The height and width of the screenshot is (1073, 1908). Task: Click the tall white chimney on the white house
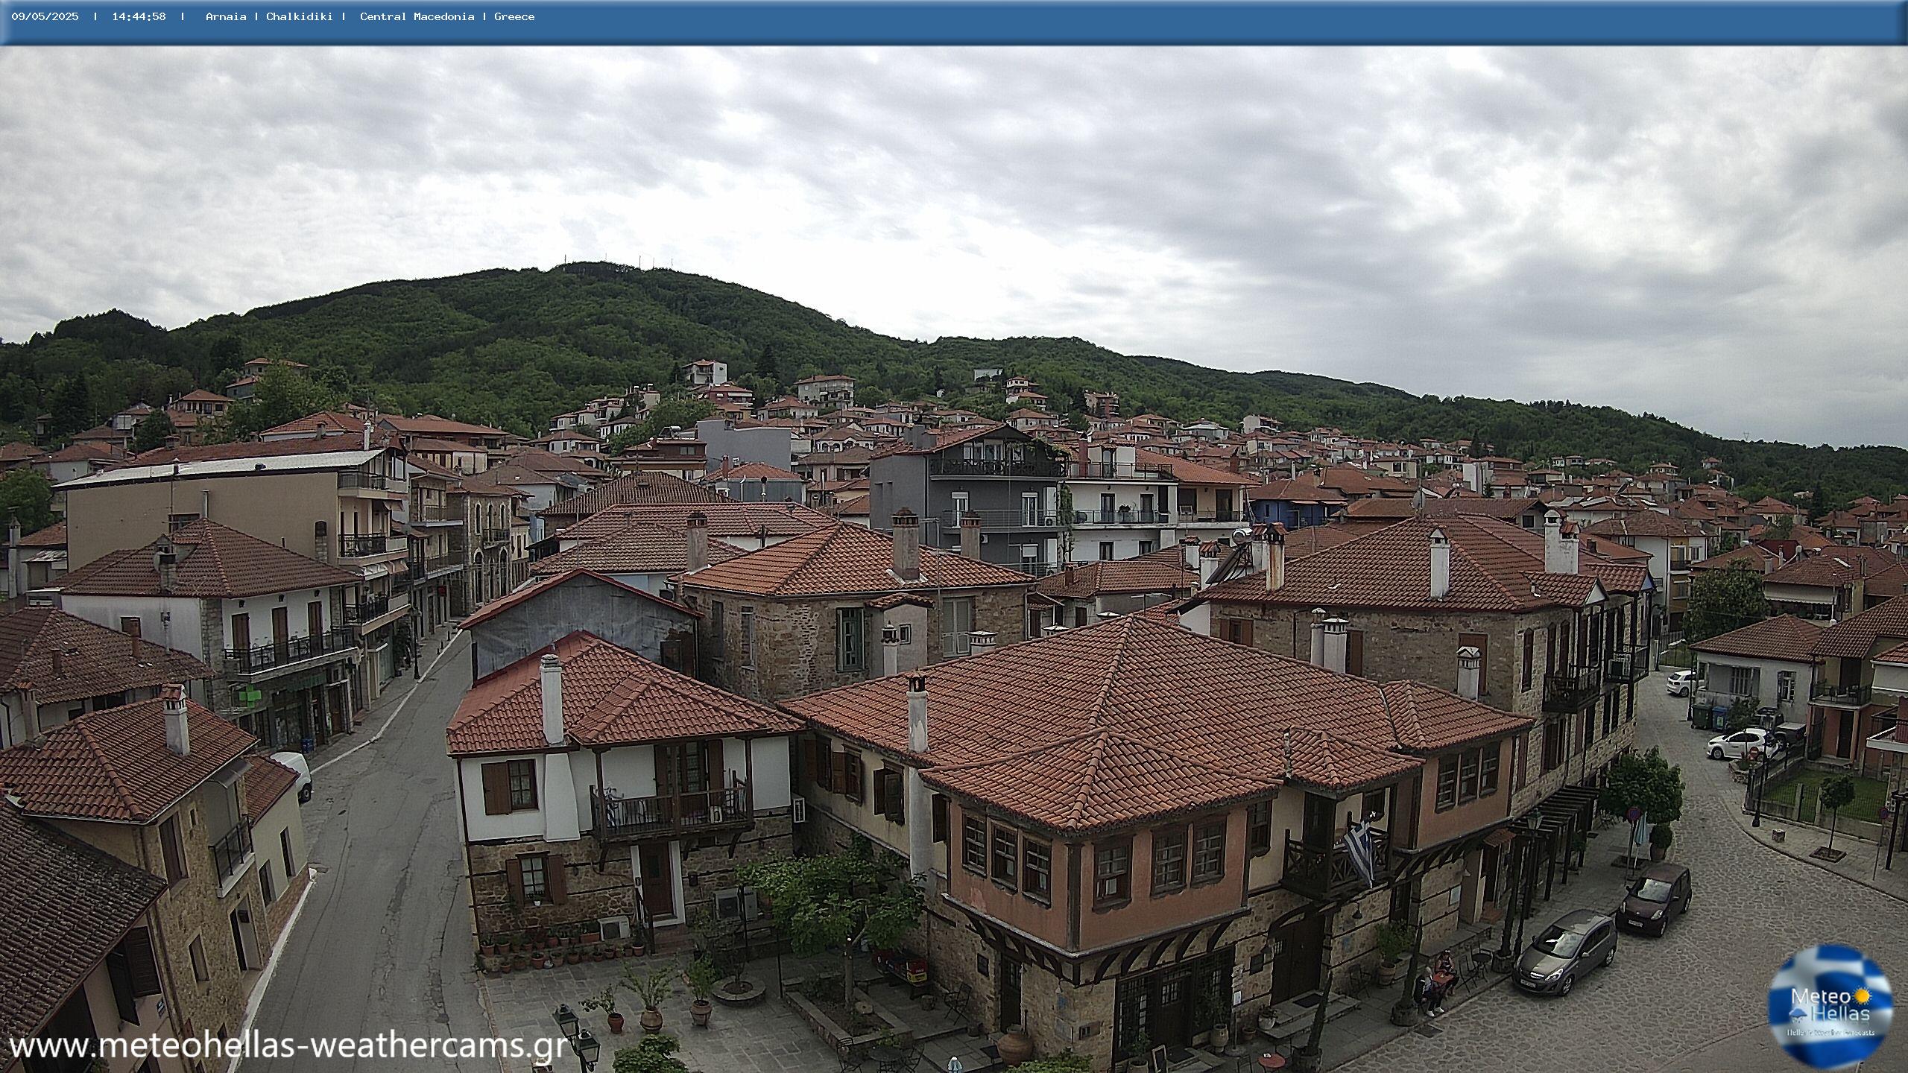[551, 699]
